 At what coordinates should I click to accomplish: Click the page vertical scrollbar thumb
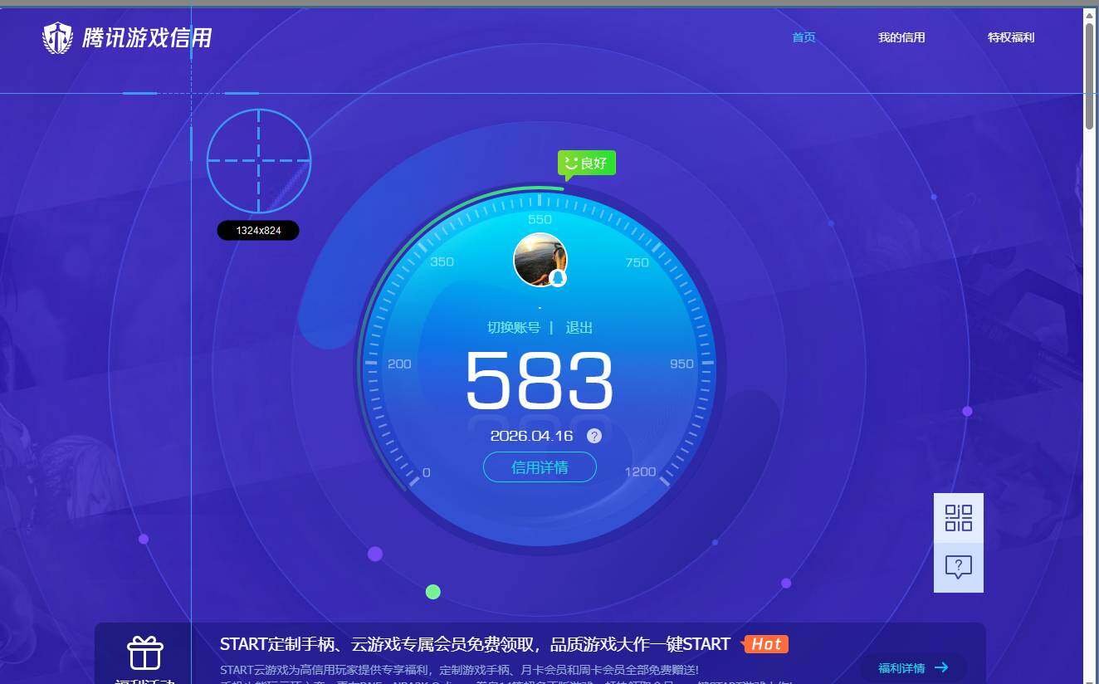pyautogui.click(x=1089, y=75)
